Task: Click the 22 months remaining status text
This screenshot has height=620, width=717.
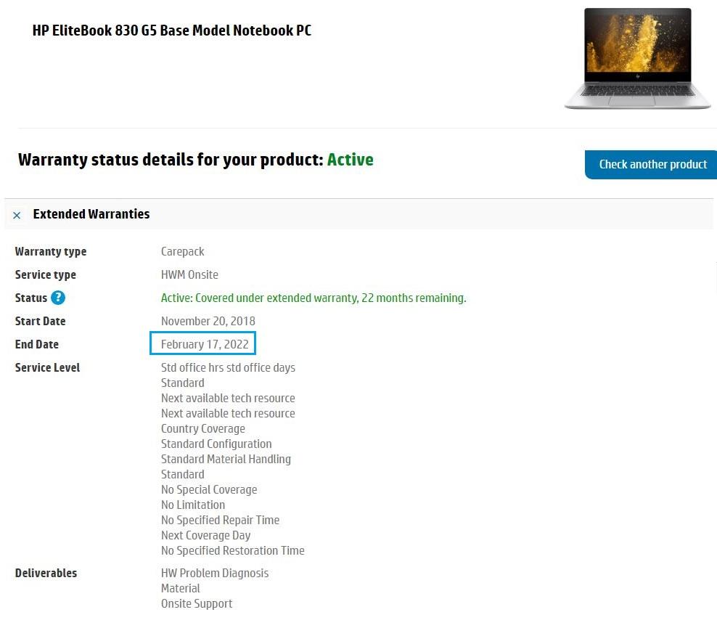Action: click(x=314, y=298)
